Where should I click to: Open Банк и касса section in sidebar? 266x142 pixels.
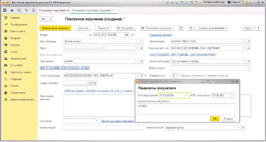coord(17,31)
